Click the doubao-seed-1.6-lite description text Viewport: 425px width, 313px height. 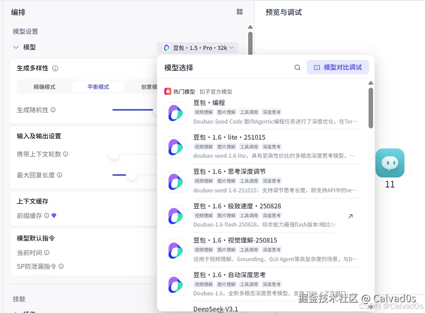click(274, 156)
